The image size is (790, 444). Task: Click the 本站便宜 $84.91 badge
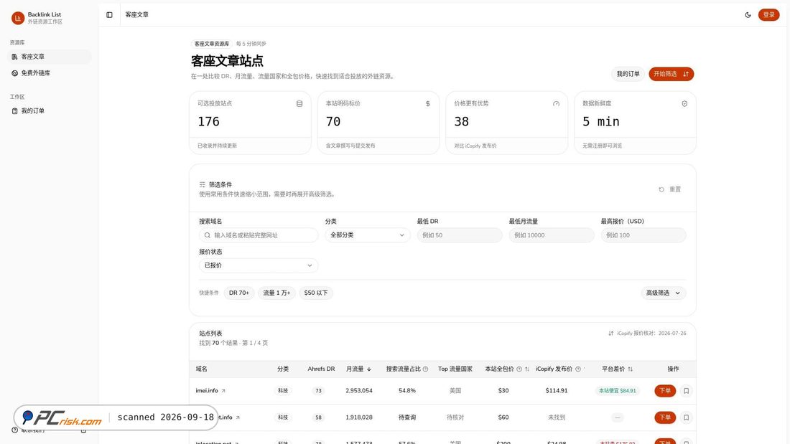pos(617,391)
